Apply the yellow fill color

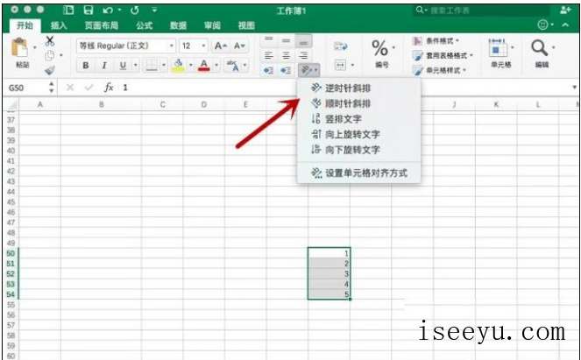click(178, 66)
